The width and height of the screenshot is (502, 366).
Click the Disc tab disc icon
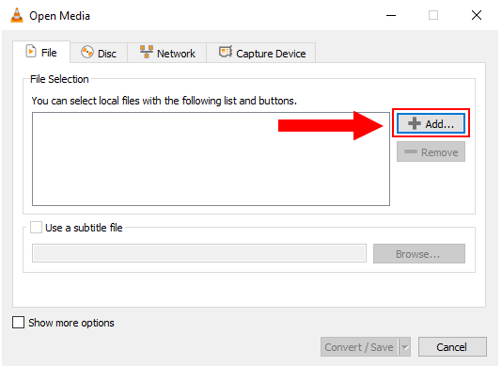coord(87,52)
